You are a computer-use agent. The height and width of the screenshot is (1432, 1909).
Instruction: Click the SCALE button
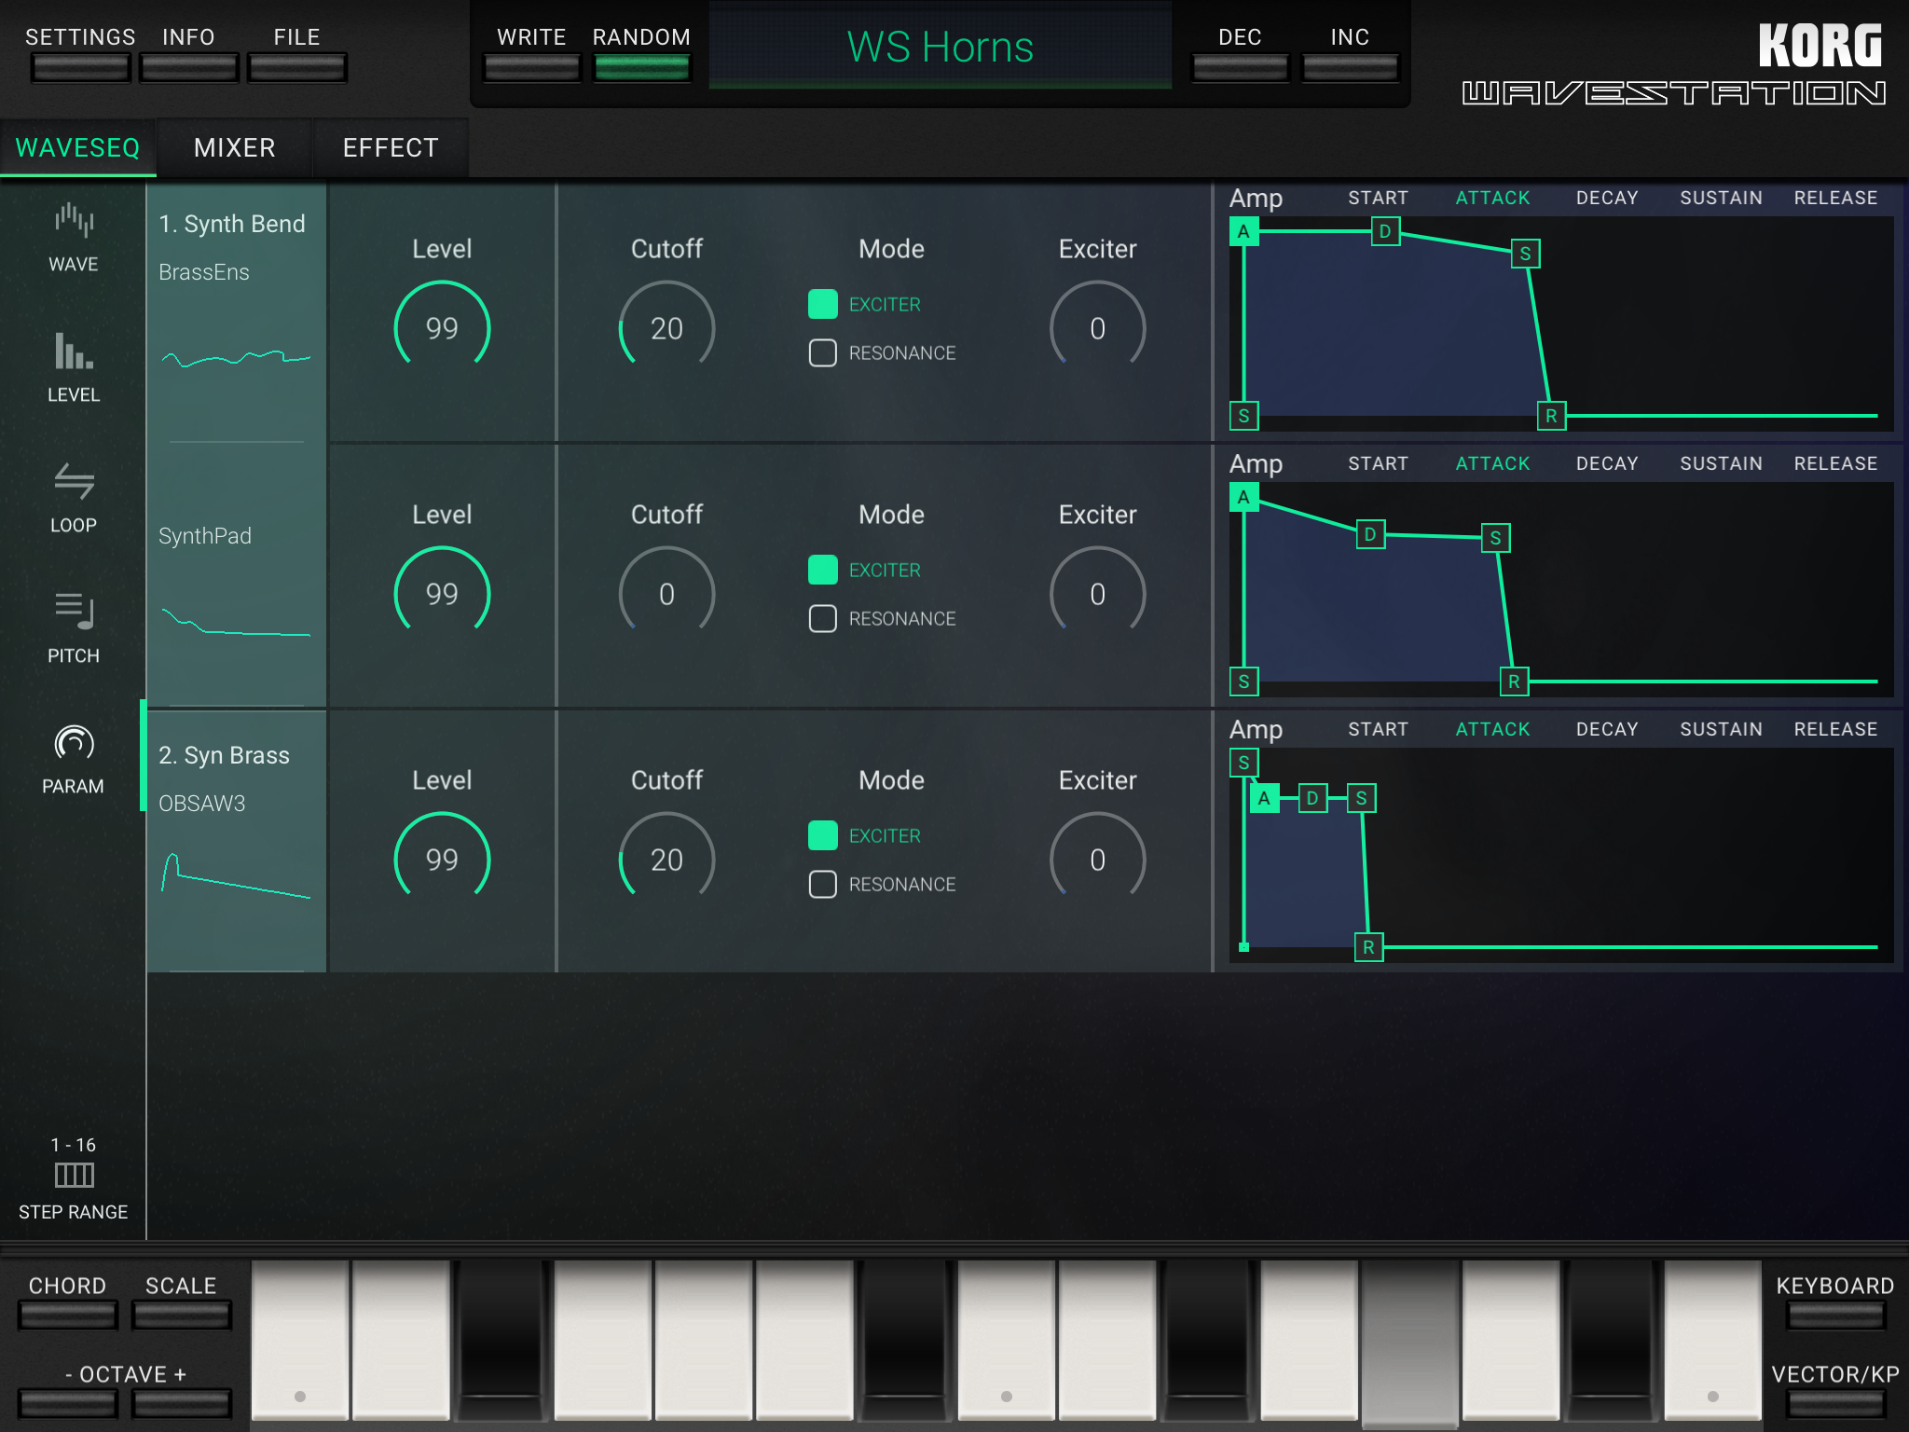pos(181,1315)
